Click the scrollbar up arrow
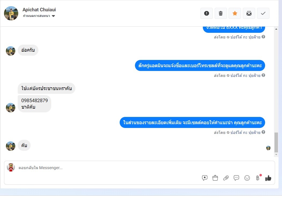Image resolution: width=282 pixels, height=200 pixels. tap(276, 29)
